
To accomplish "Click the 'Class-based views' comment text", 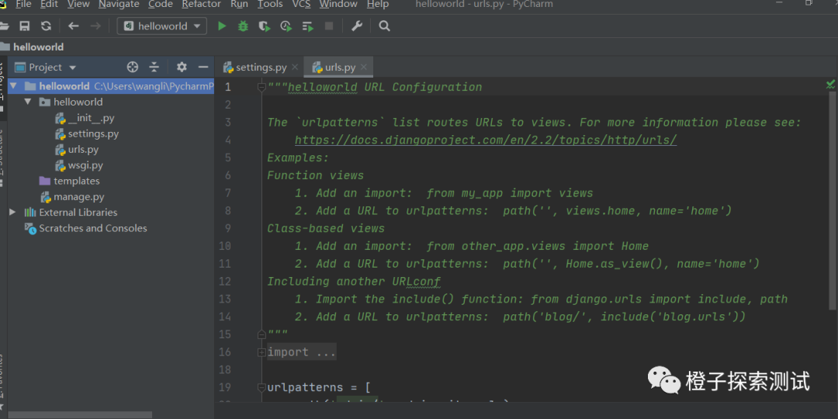I will (326, 228).
